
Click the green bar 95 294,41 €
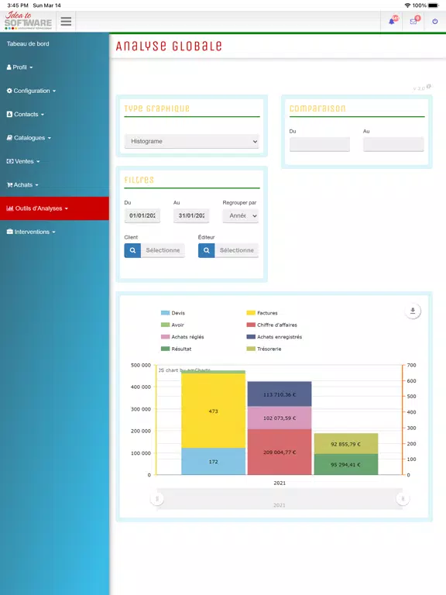[x=346, y=465]
